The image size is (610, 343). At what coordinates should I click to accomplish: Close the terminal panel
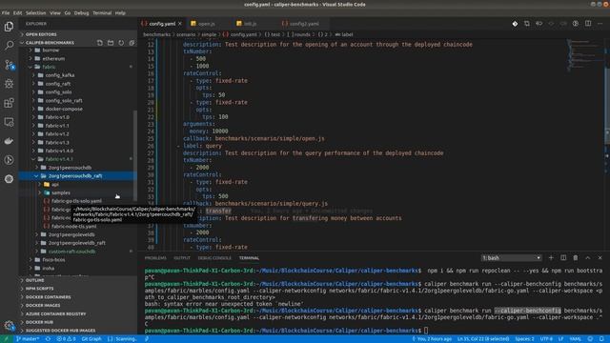600,258
